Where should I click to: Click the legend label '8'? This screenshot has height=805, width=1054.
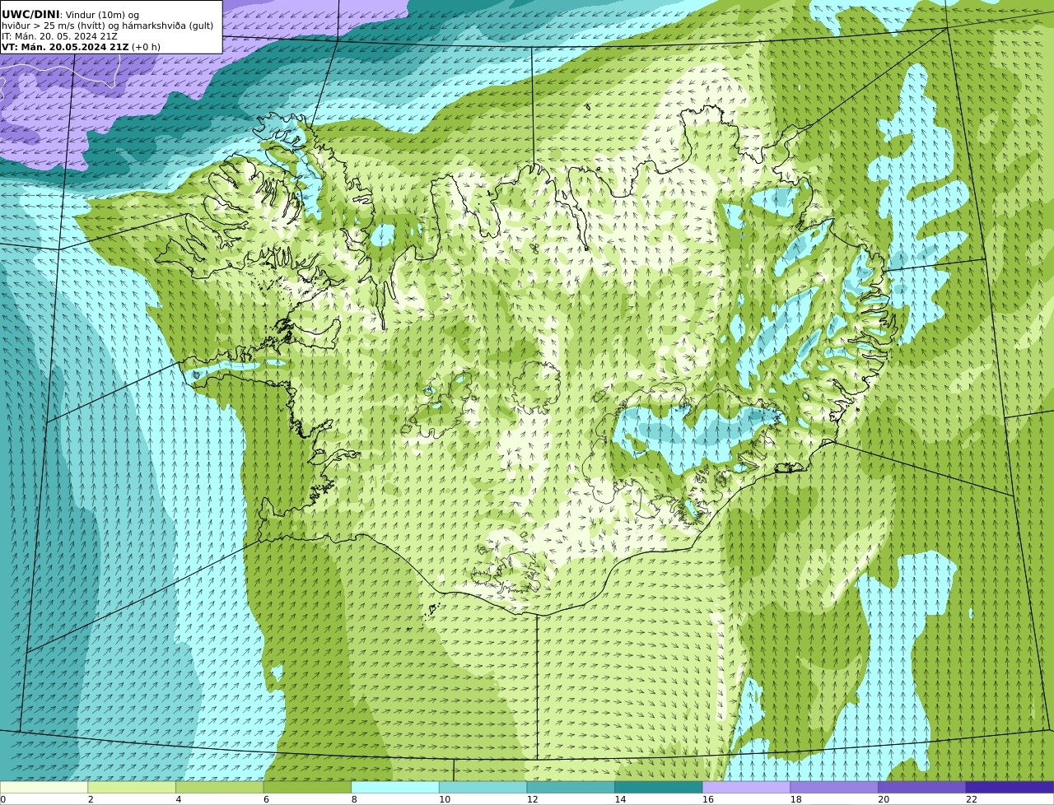pos(354,799)
